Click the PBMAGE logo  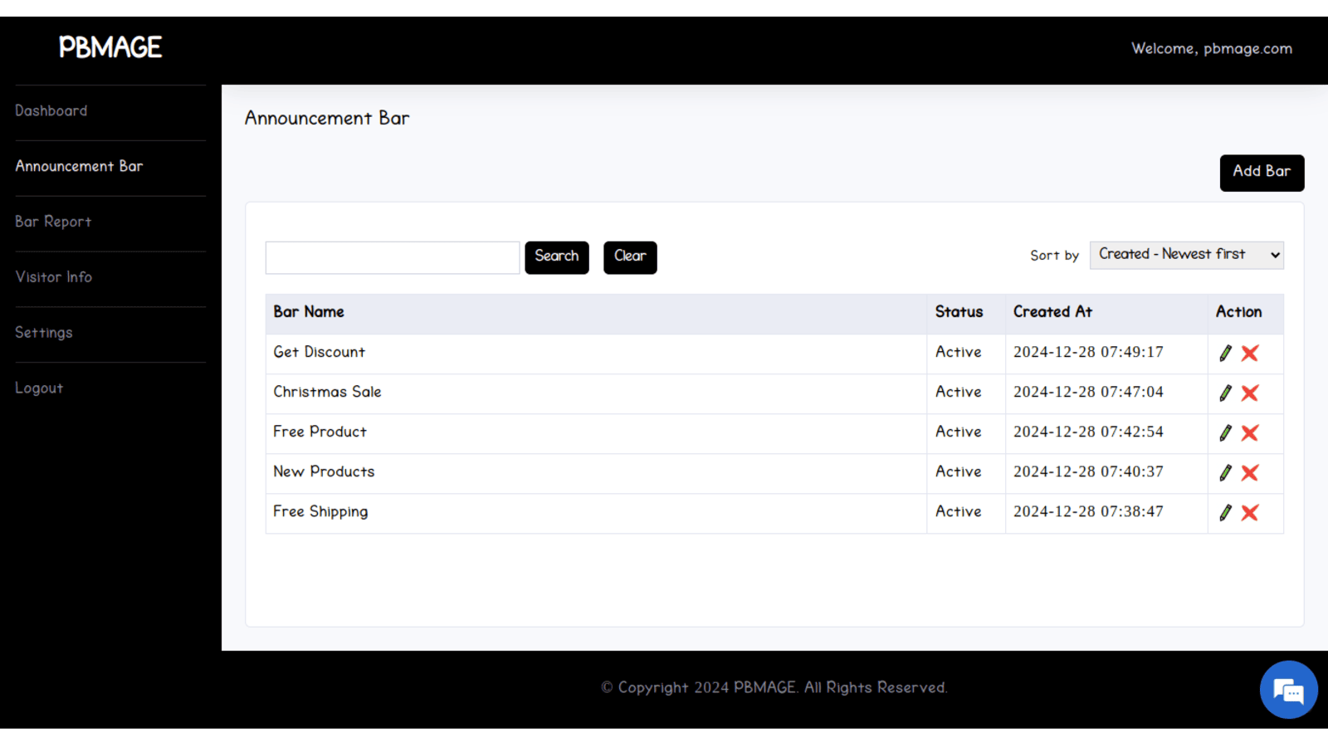coord(110,47)
